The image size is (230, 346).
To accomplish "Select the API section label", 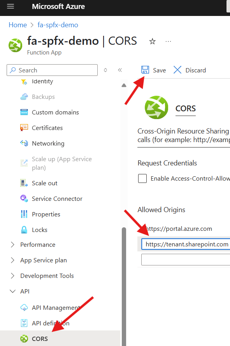I will 25,291.
